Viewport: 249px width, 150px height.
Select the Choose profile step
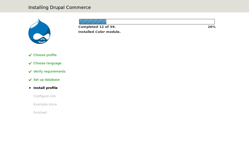[x=45, y=55]
